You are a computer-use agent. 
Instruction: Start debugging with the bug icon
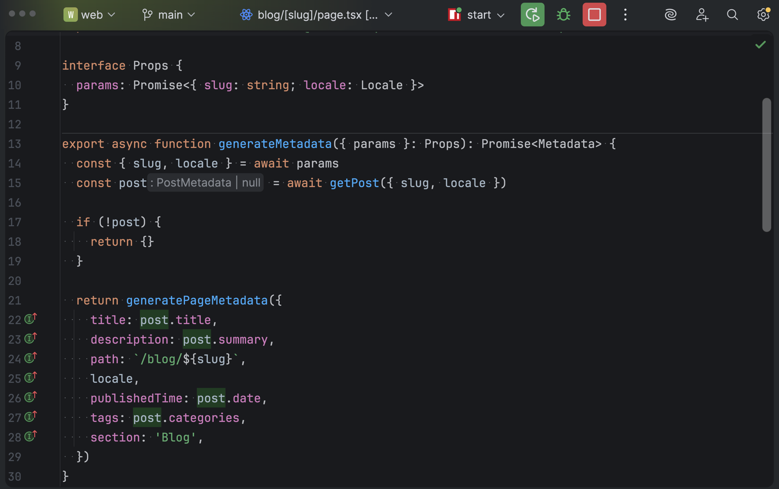click(x=563, y=15)
